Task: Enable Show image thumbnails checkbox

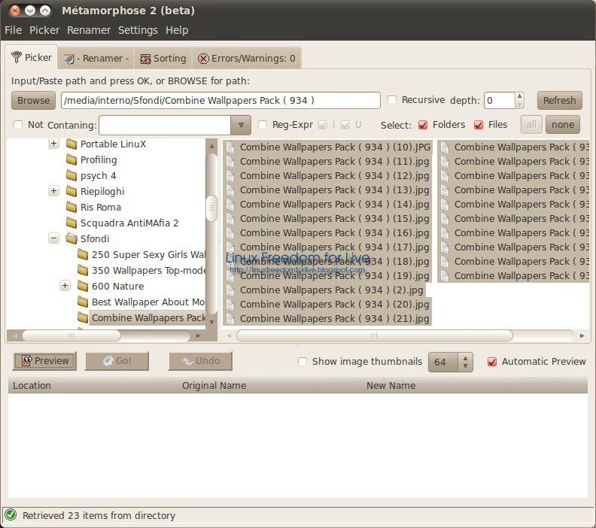Action: click(303, 362)
